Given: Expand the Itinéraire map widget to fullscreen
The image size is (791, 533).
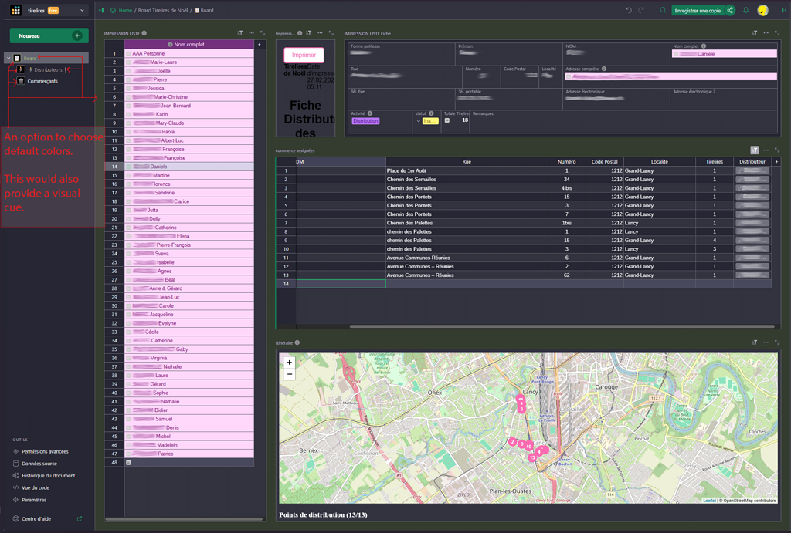Looking at the screenshot, I should coord(777,342).
